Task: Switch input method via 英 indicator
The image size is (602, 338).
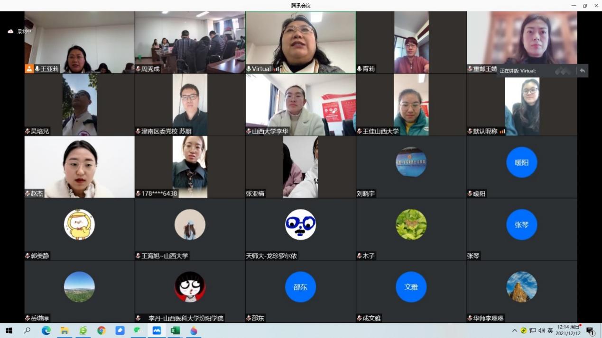Action: pyautogui.click(x=550, y=330)
